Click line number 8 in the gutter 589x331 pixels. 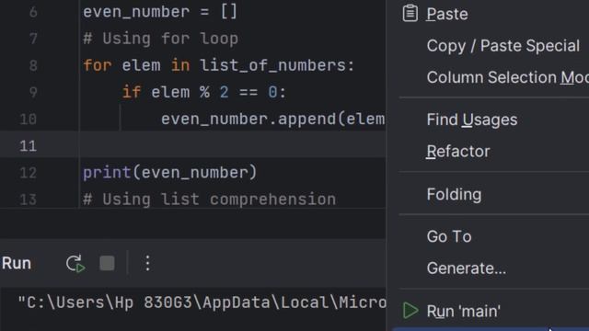[33, 65]
